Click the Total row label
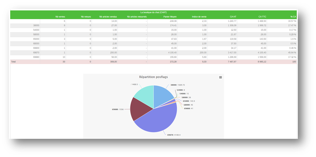The width and height of the screenshot is (316, 157). (13, 62)
